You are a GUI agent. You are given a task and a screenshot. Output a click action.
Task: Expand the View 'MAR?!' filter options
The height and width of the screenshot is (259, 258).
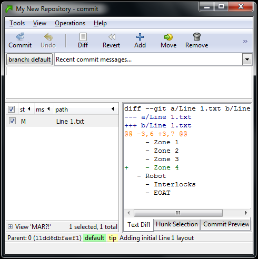point(10,227)
